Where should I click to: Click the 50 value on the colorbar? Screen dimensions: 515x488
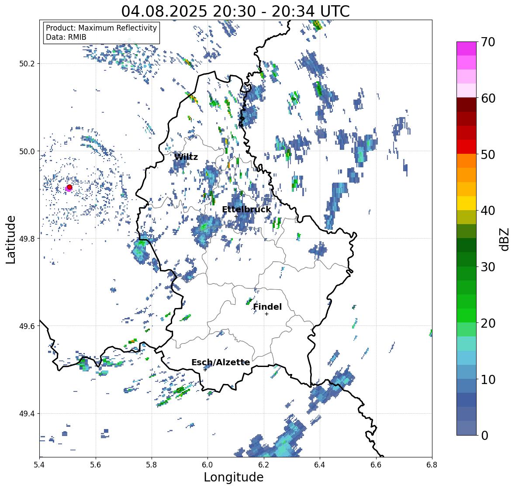point(488,154)
